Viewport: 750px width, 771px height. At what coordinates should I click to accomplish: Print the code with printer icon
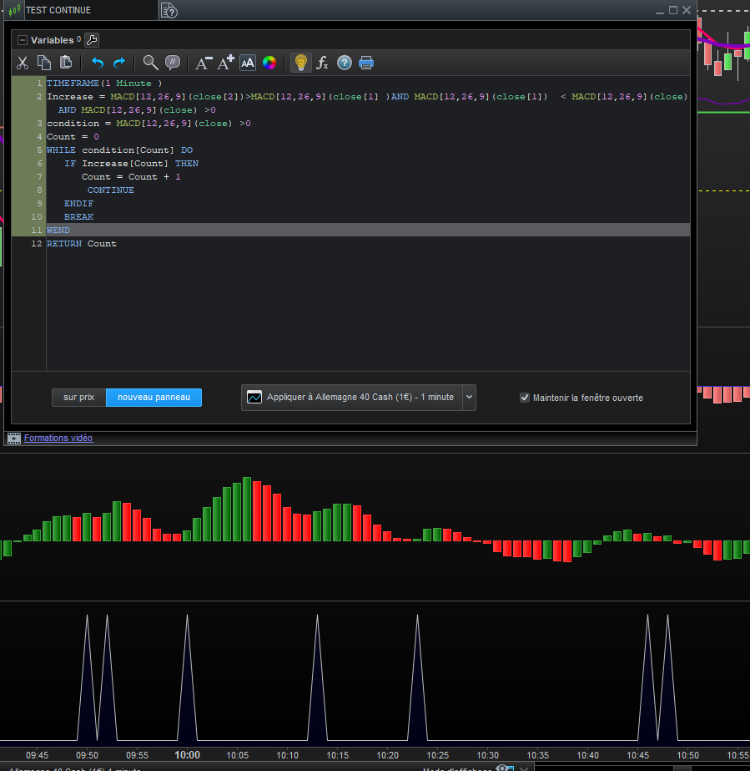pos(366,63)
